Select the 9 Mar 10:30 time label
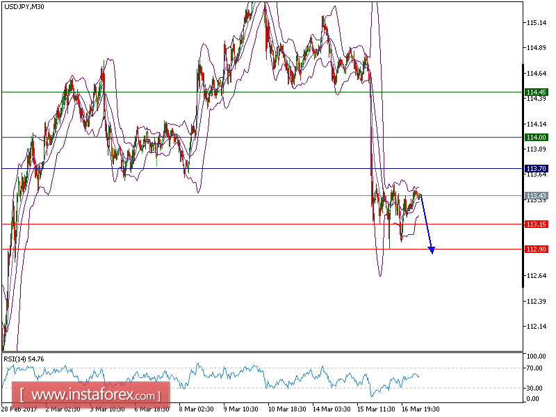556x417 pixels. click(240, 409)
